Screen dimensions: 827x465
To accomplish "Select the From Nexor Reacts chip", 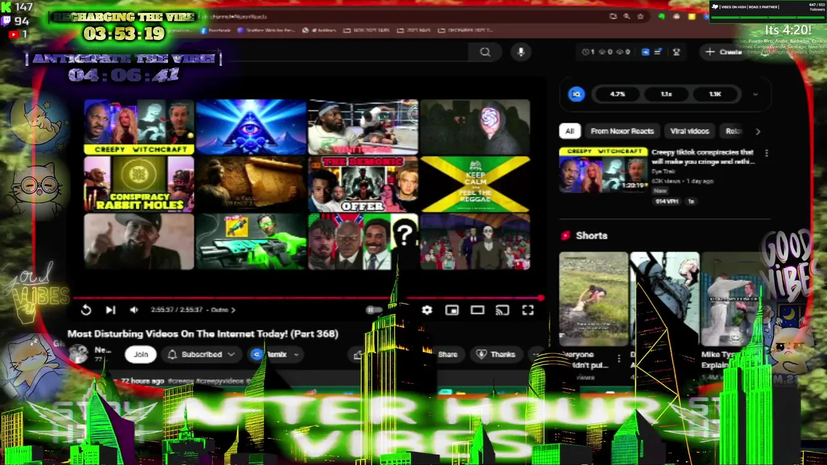I will [622, 131].
